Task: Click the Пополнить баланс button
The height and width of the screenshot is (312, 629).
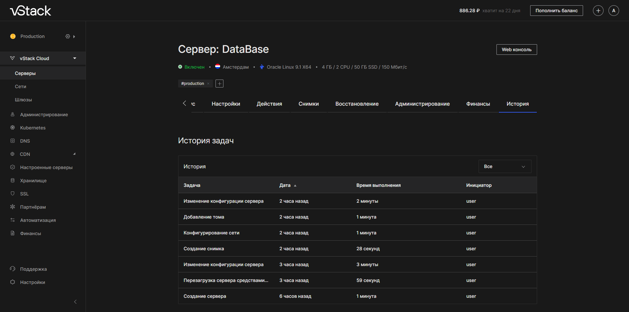Action: [x=556, y=11]
